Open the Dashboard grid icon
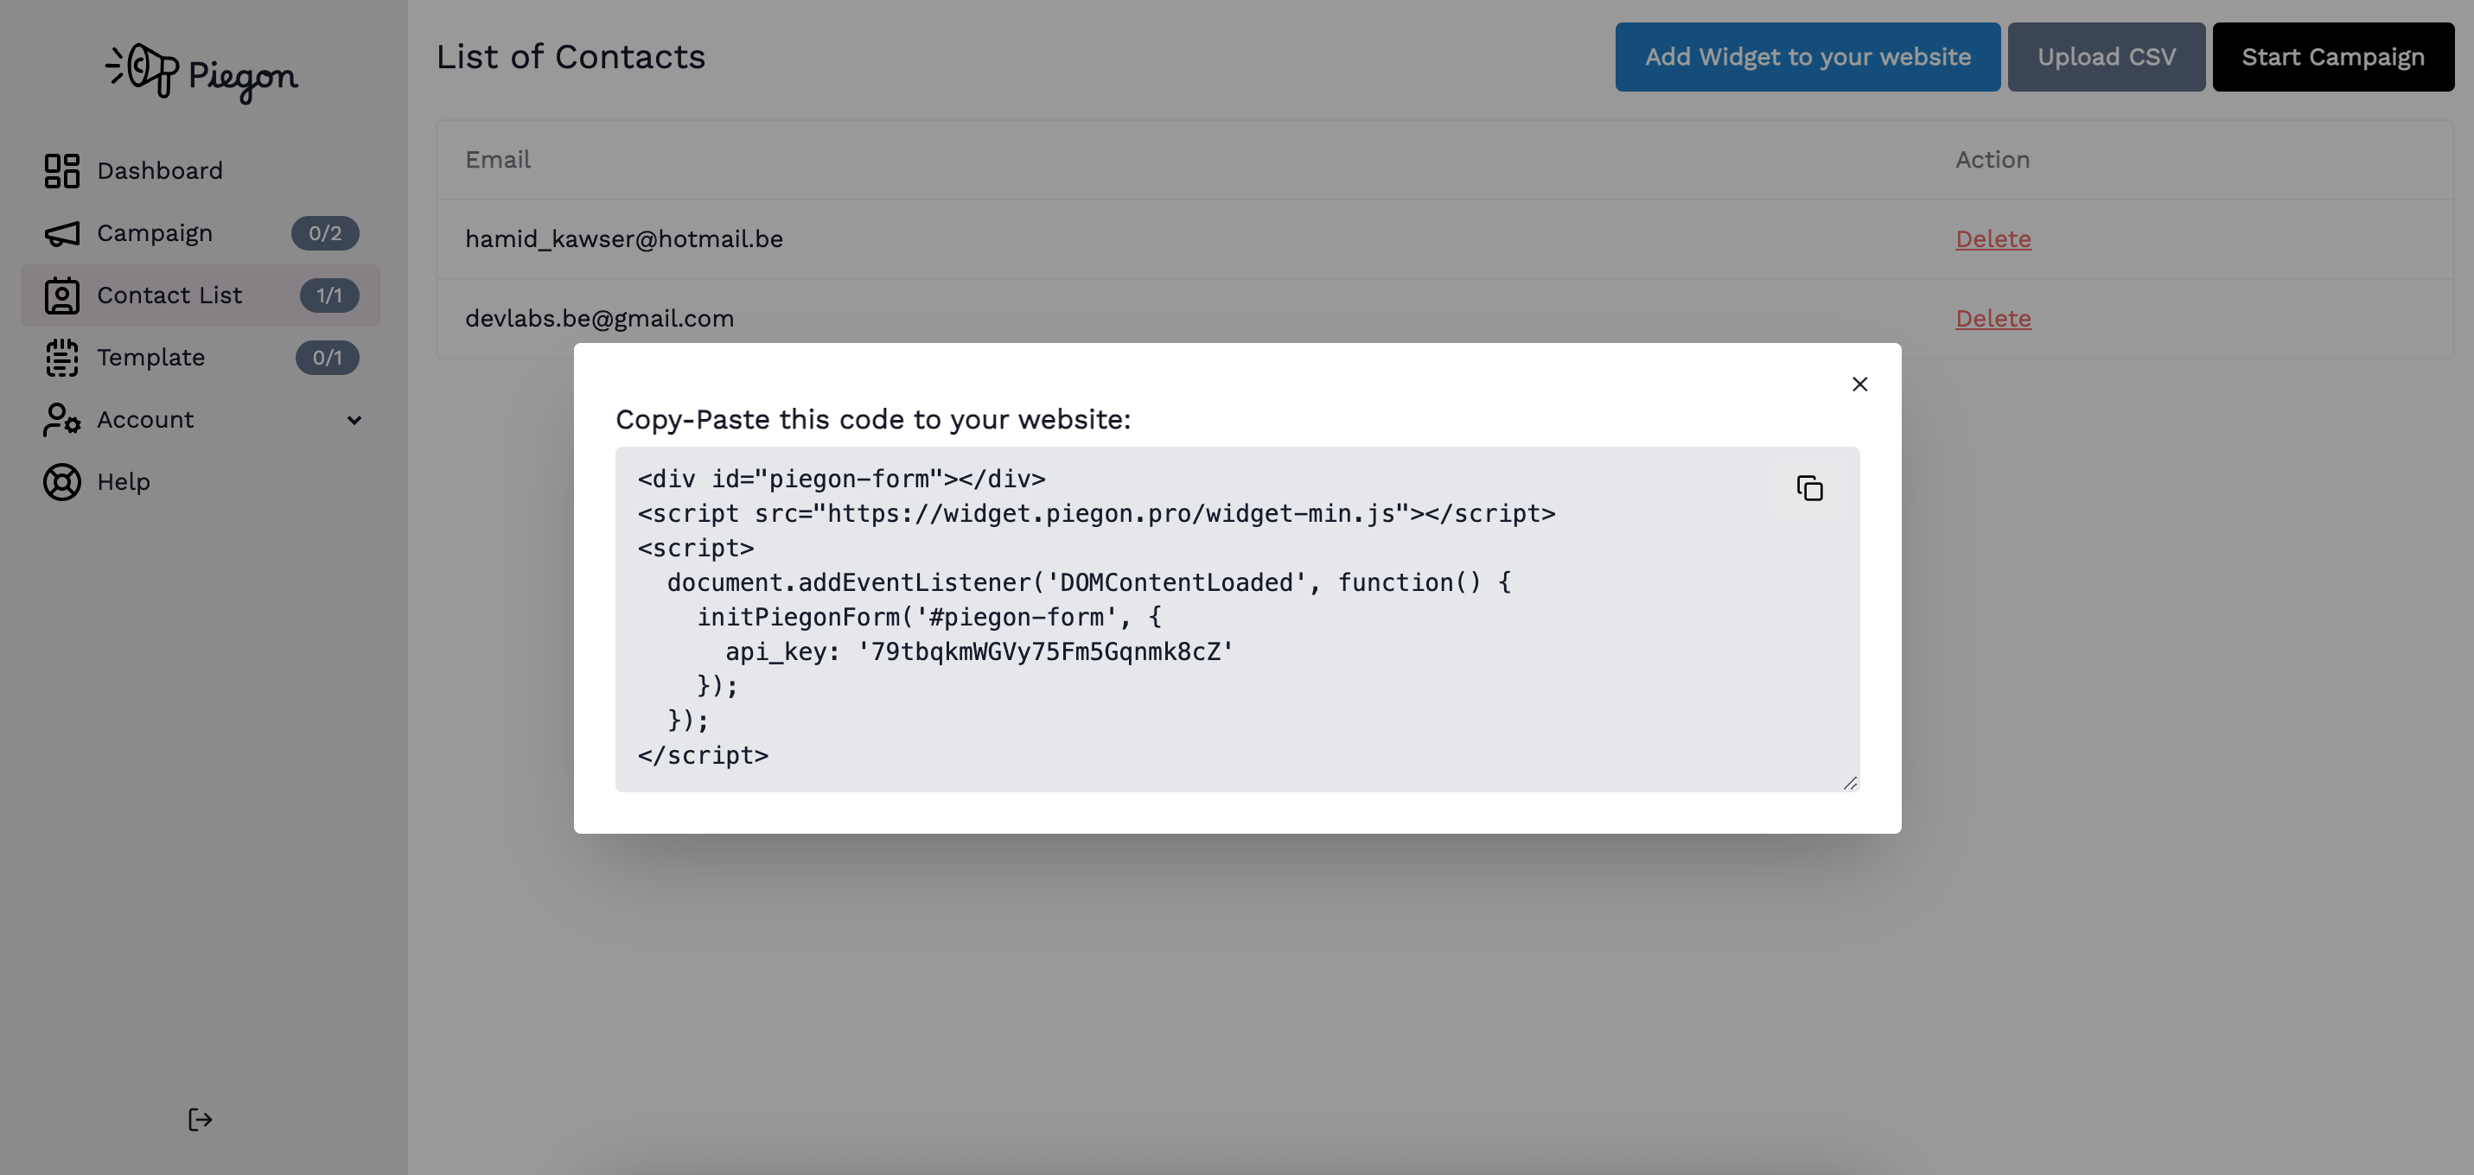The height and width of the screenshot is (1175, 2474). 61,171
